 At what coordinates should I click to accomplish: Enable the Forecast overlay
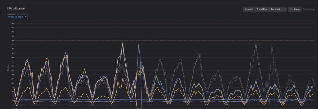(276, 9)
